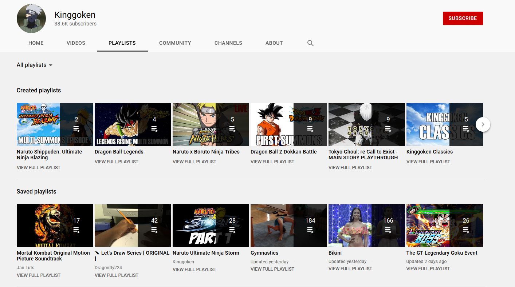The height and width of the screenshot is (287, 515).
Task: Click playlist icon on Gymnastics thumbnail
Action: pyautogui.click(x=310, y=230)
